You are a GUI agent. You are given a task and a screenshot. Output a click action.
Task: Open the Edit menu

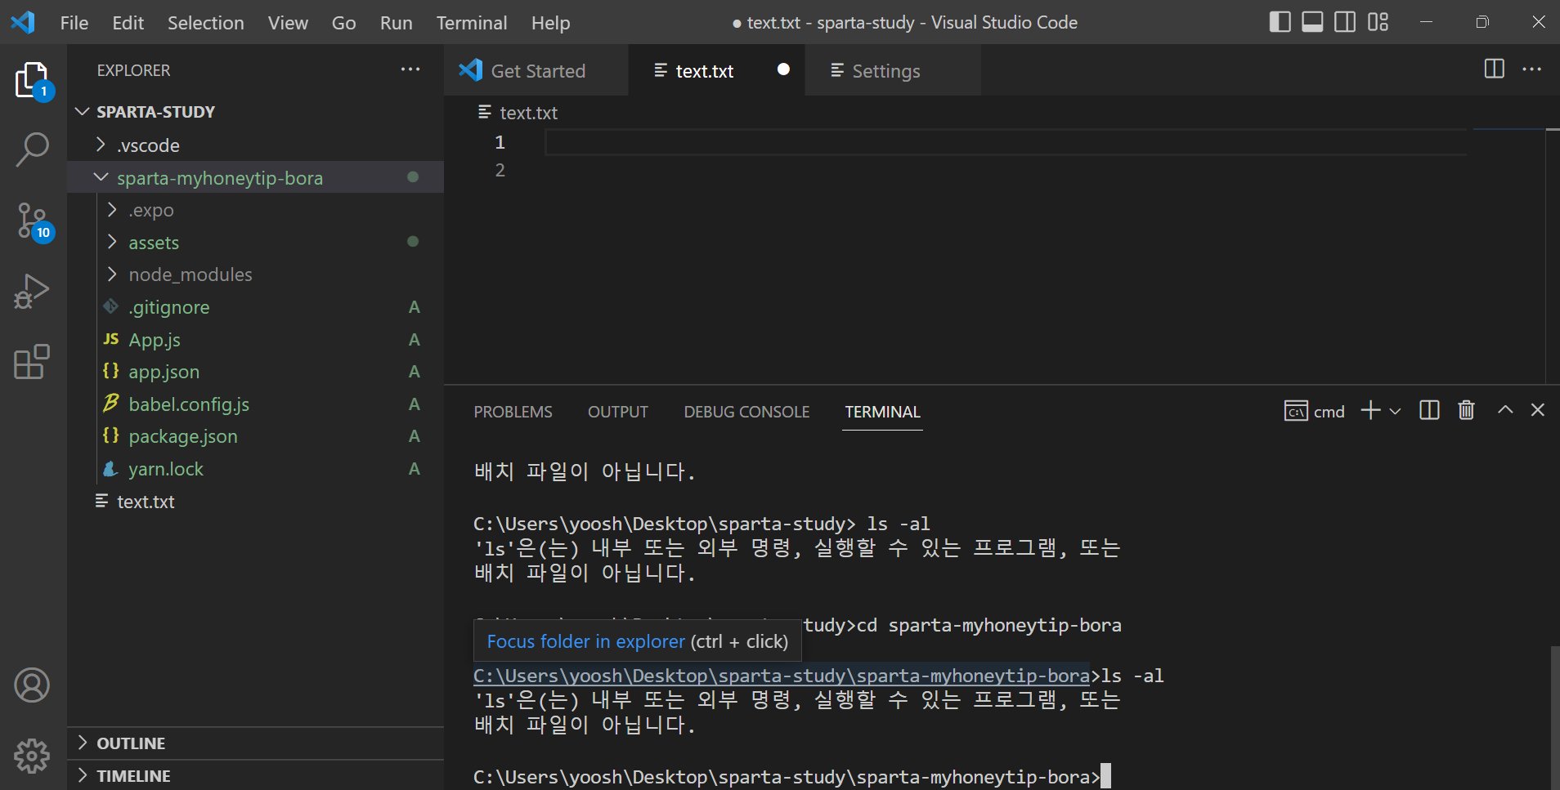(128, 23)
